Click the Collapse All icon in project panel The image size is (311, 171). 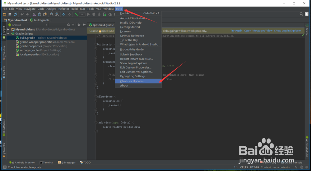(73, 25)
